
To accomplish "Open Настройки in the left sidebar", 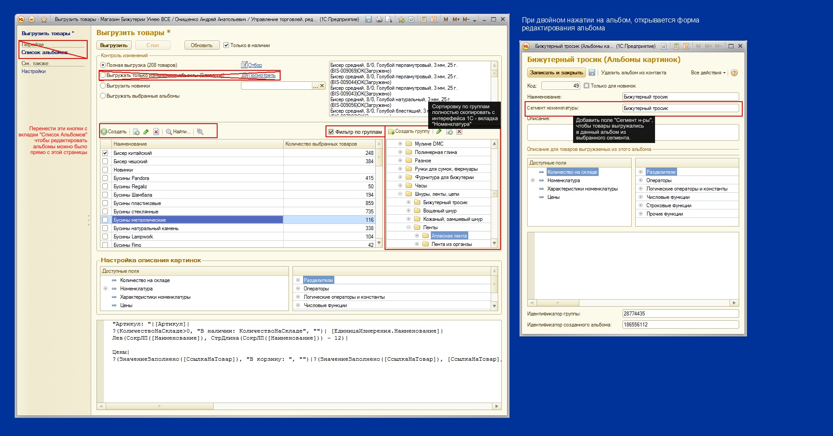I will click(x=33, y=71).
